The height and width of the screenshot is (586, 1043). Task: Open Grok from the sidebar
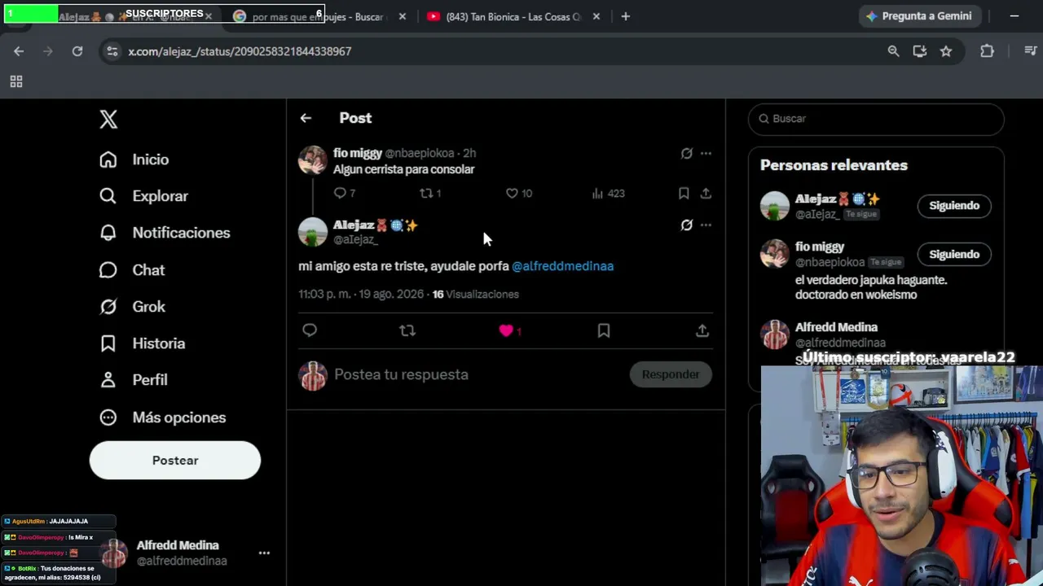132,307
